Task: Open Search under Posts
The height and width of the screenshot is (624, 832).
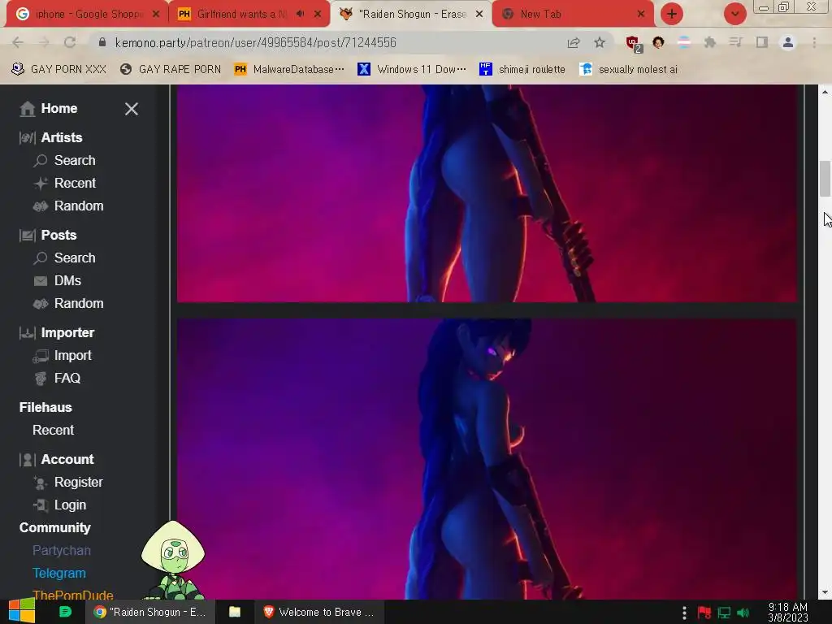Action: click(75, 258)
